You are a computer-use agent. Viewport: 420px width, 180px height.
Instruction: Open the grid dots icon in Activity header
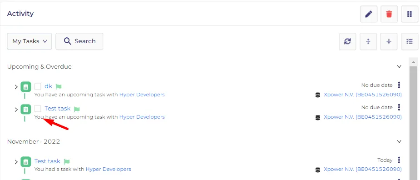[x=409, y=14]
